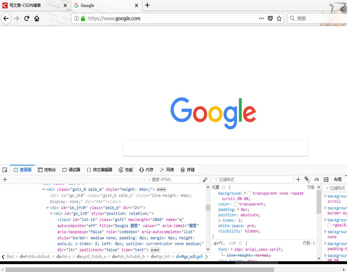Pick a color with the eyedropper tool
Screen dimensions: 348x272
pos(205,179)
